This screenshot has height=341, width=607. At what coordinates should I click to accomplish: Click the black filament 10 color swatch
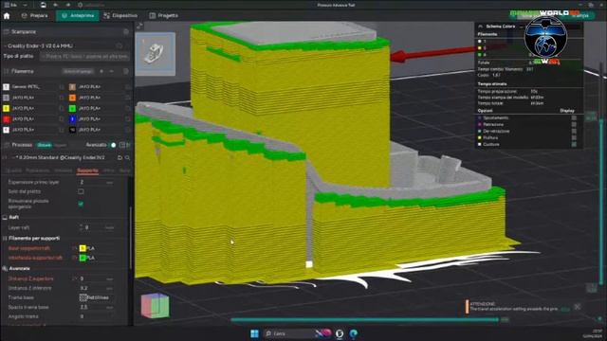pyautogui.click(x=72, y=130)
